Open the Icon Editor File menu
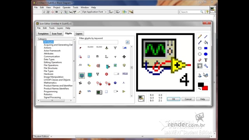This screenshot has height=140, width=249. (x=39, y=28)
